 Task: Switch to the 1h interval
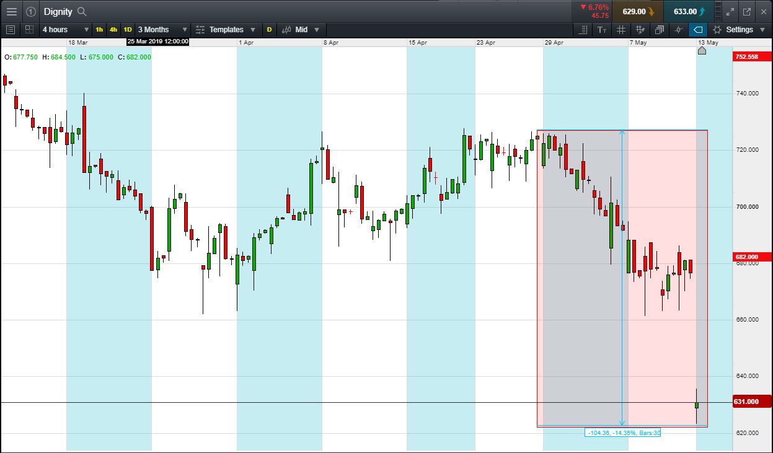tap(99, 30)
